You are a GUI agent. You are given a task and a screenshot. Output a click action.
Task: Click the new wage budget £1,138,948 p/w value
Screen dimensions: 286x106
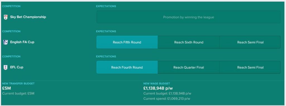click(x=158, y=89)
